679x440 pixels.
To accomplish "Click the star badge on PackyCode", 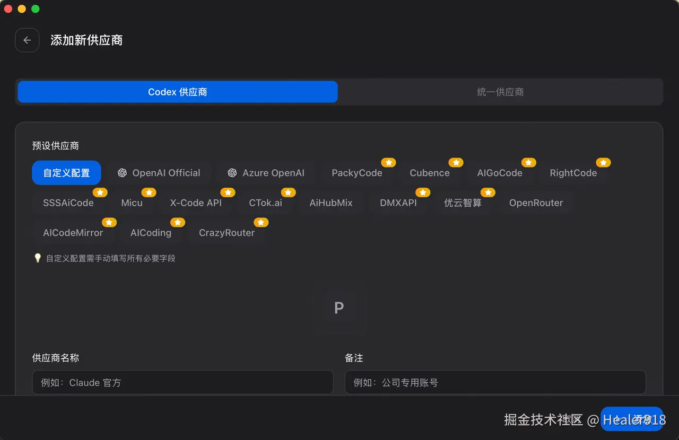I will click(389, 163).
